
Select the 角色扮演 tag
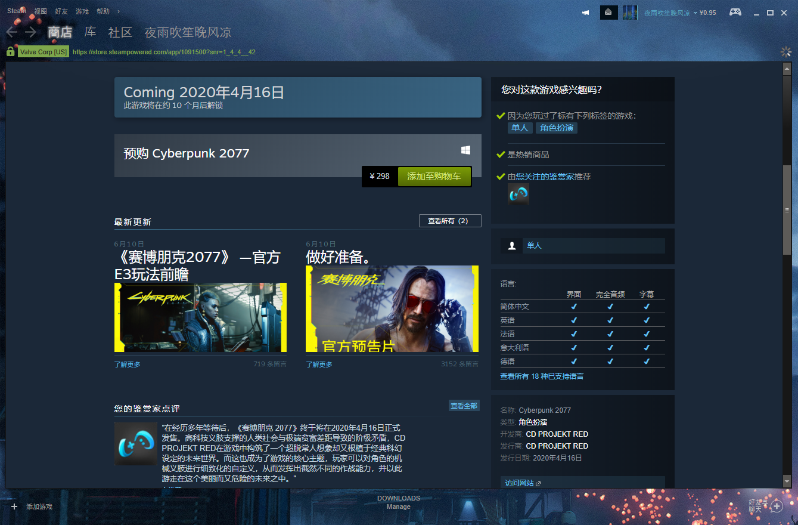coord(556,128)
